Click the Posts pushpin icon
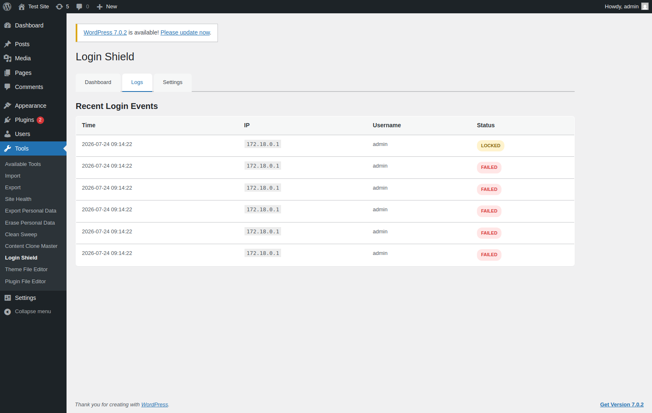This screenshot has height=413, width=652. [x=7, y=44]
